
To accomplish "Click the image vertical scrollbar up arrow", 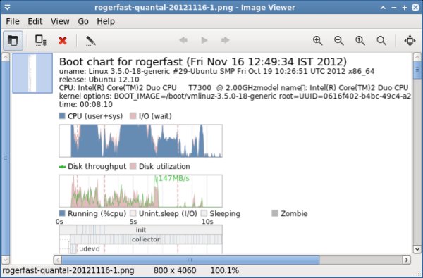I will point(417,57).
